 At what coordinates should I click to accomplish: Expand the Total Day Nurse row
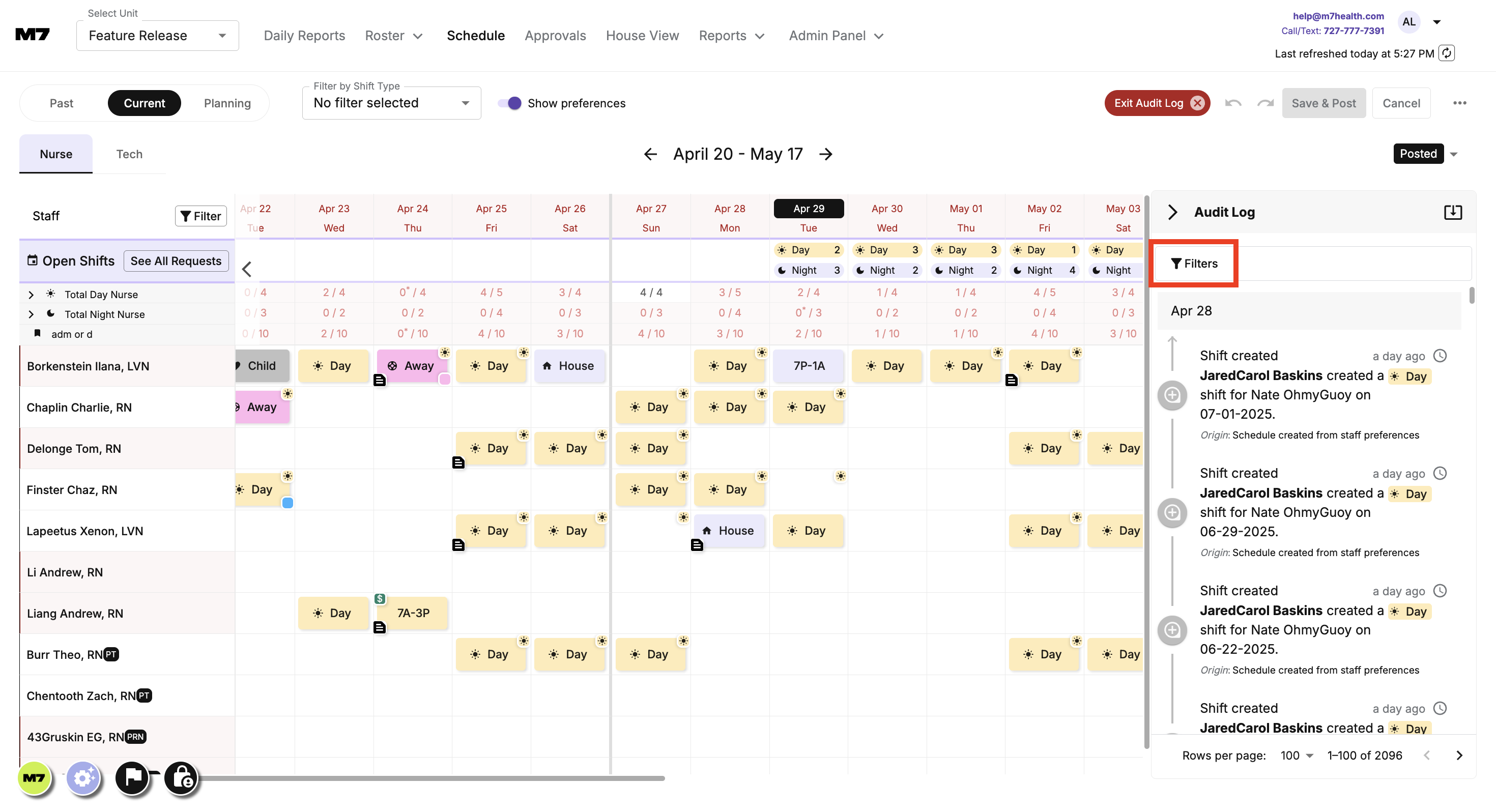click(32, 295)
